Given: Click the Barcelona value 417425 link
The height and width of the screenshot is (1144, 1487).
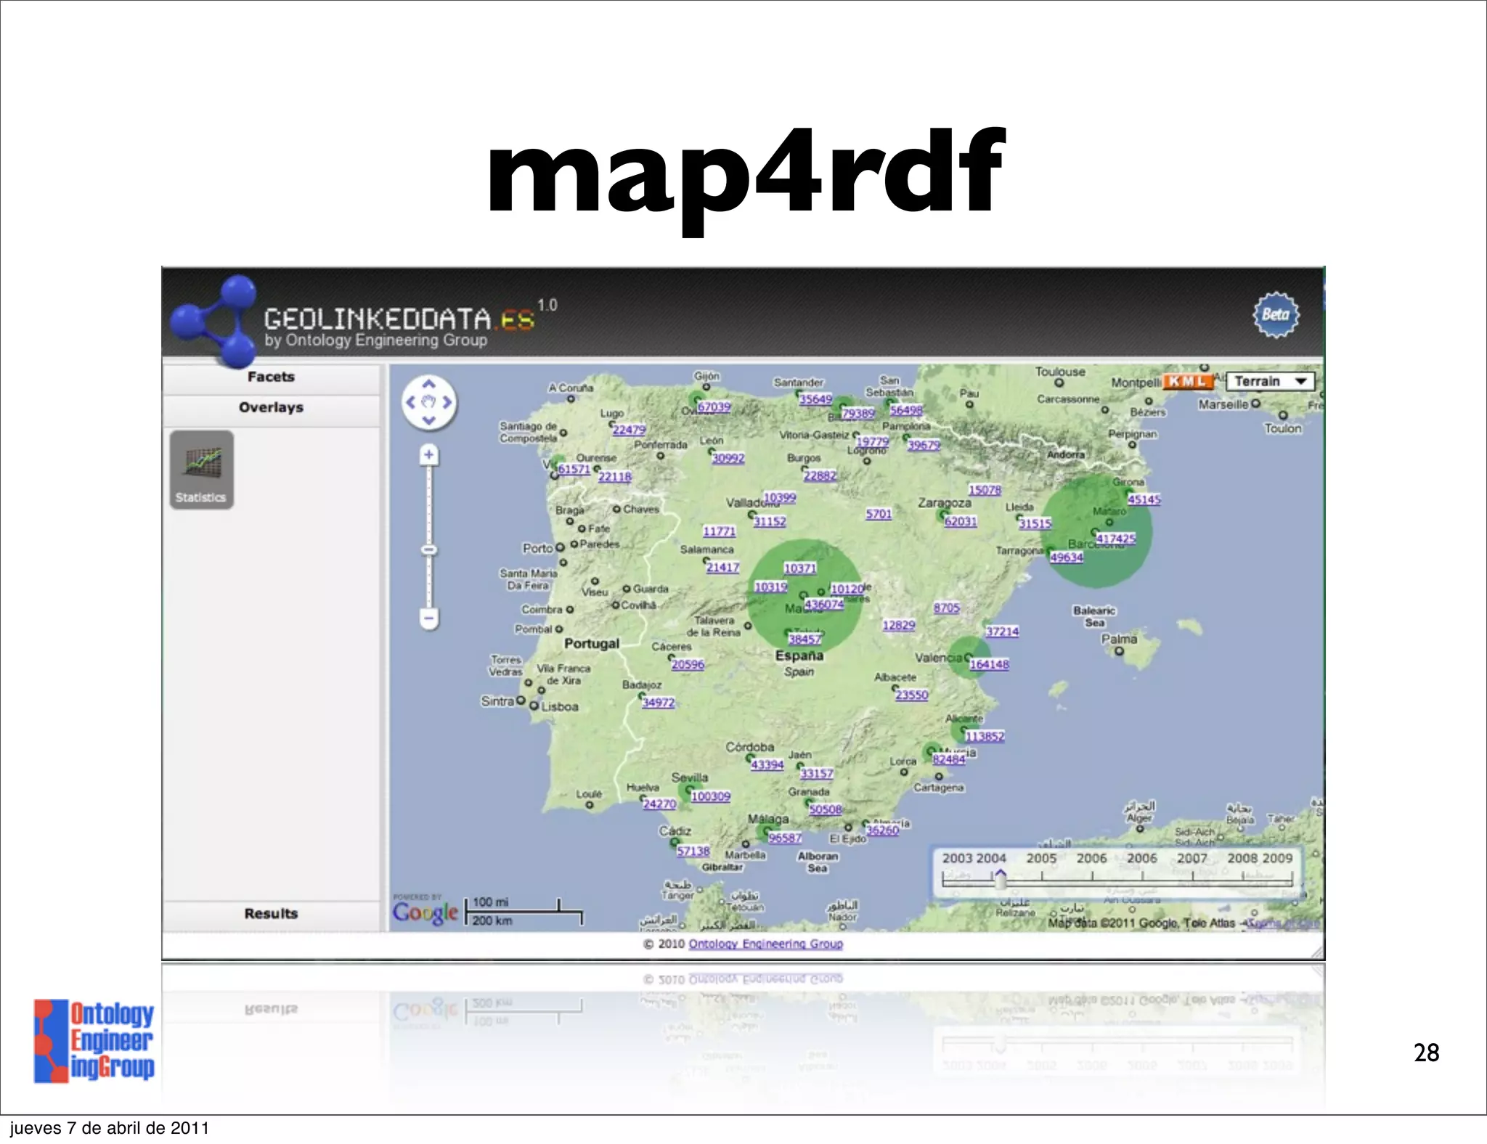Looking at the screenshot, I should (x=1116, y=539).
